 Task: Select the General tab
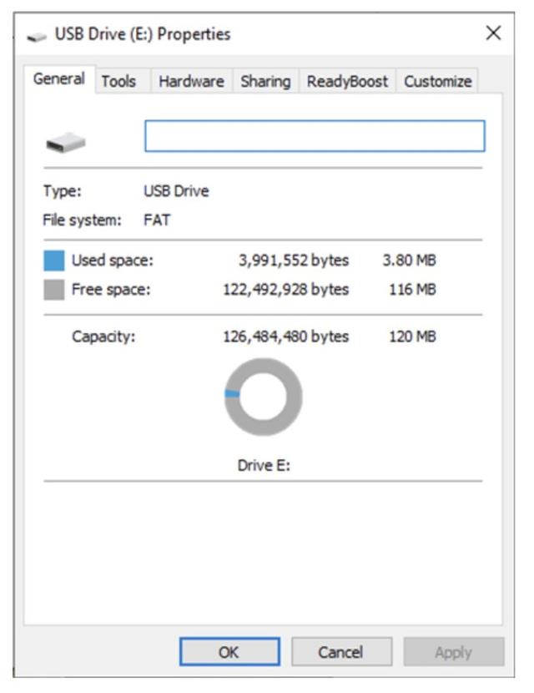point(59,79)
